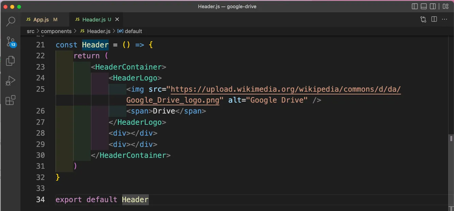Click opening HeaderLogo tag on line 24

coord(135,78)
